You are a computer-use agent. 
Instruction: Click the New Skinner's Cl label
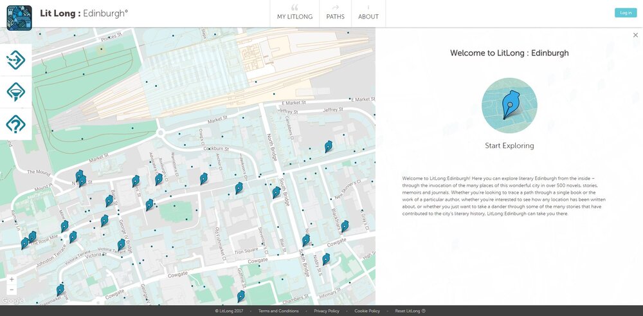pos(347,189)
